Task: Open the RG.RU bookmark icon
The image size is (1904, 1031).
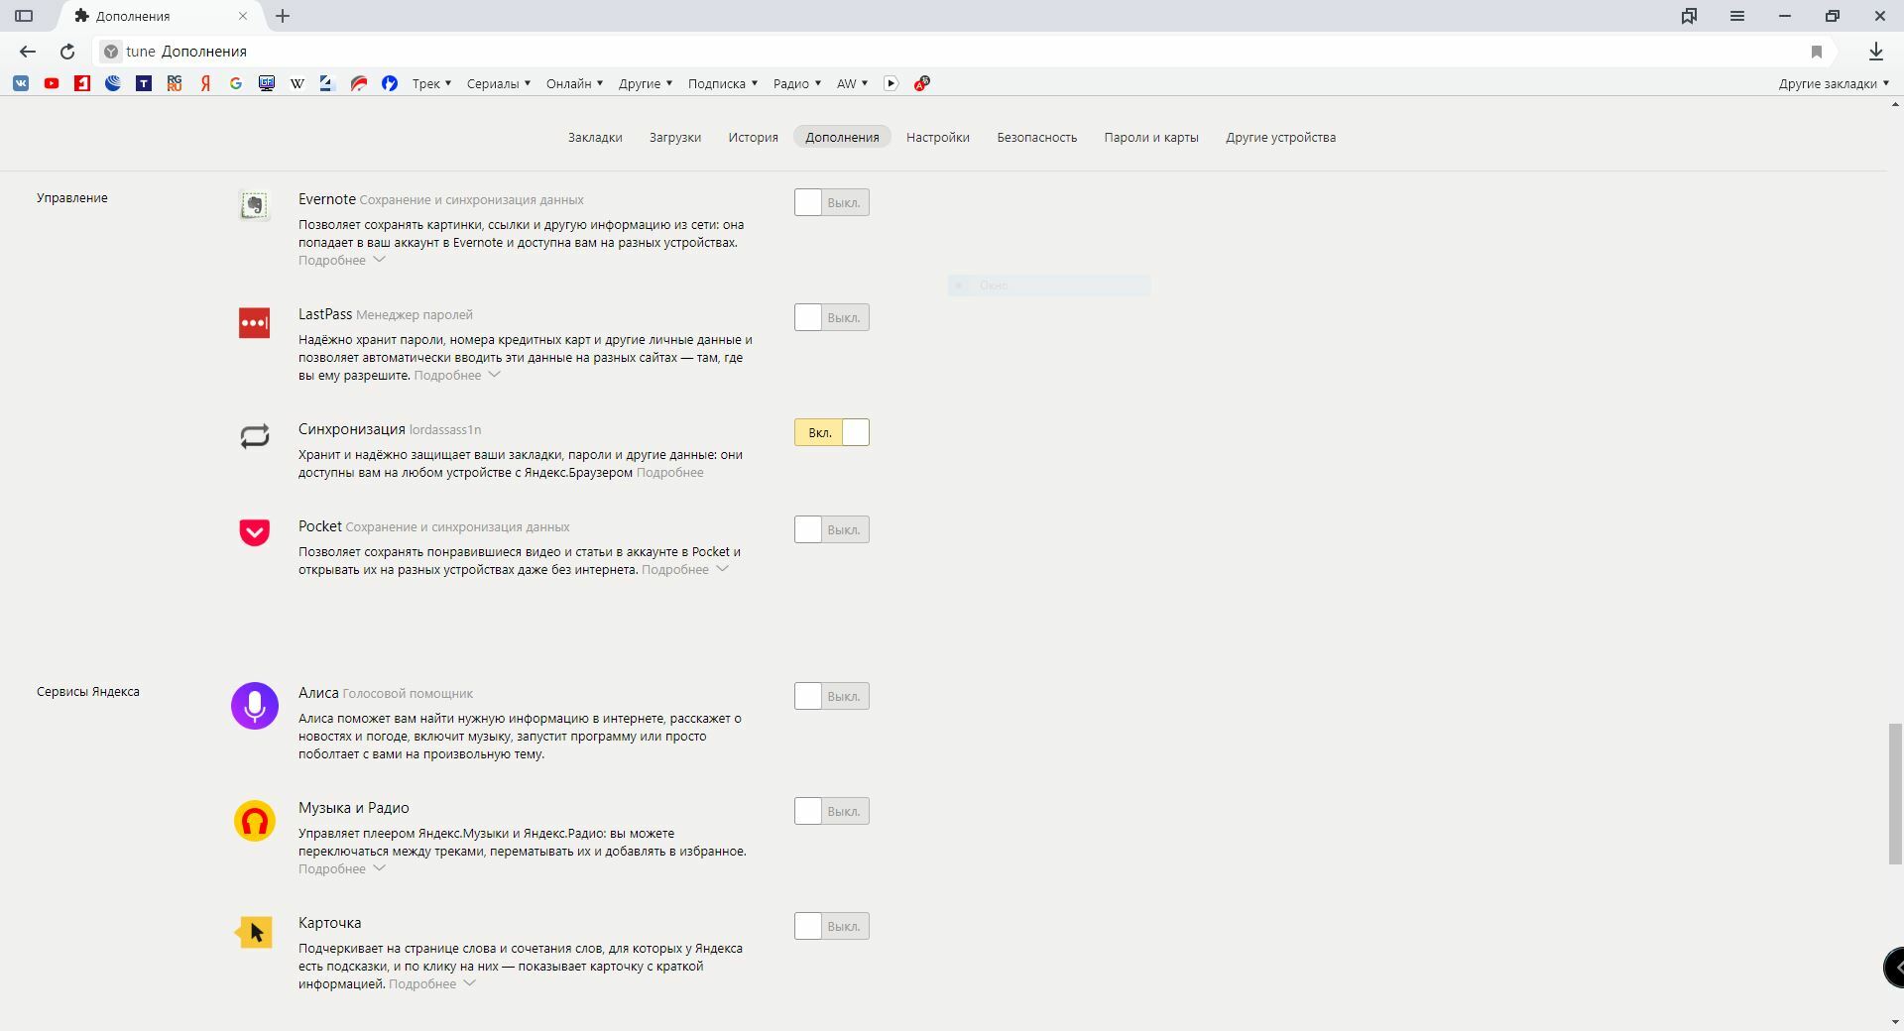Action: (x=175, y=83)
